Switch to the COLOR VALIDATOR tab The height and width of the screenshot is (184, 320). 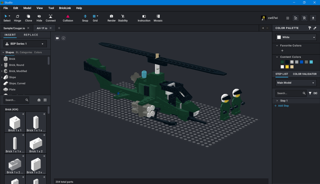[x=305, y=74]
